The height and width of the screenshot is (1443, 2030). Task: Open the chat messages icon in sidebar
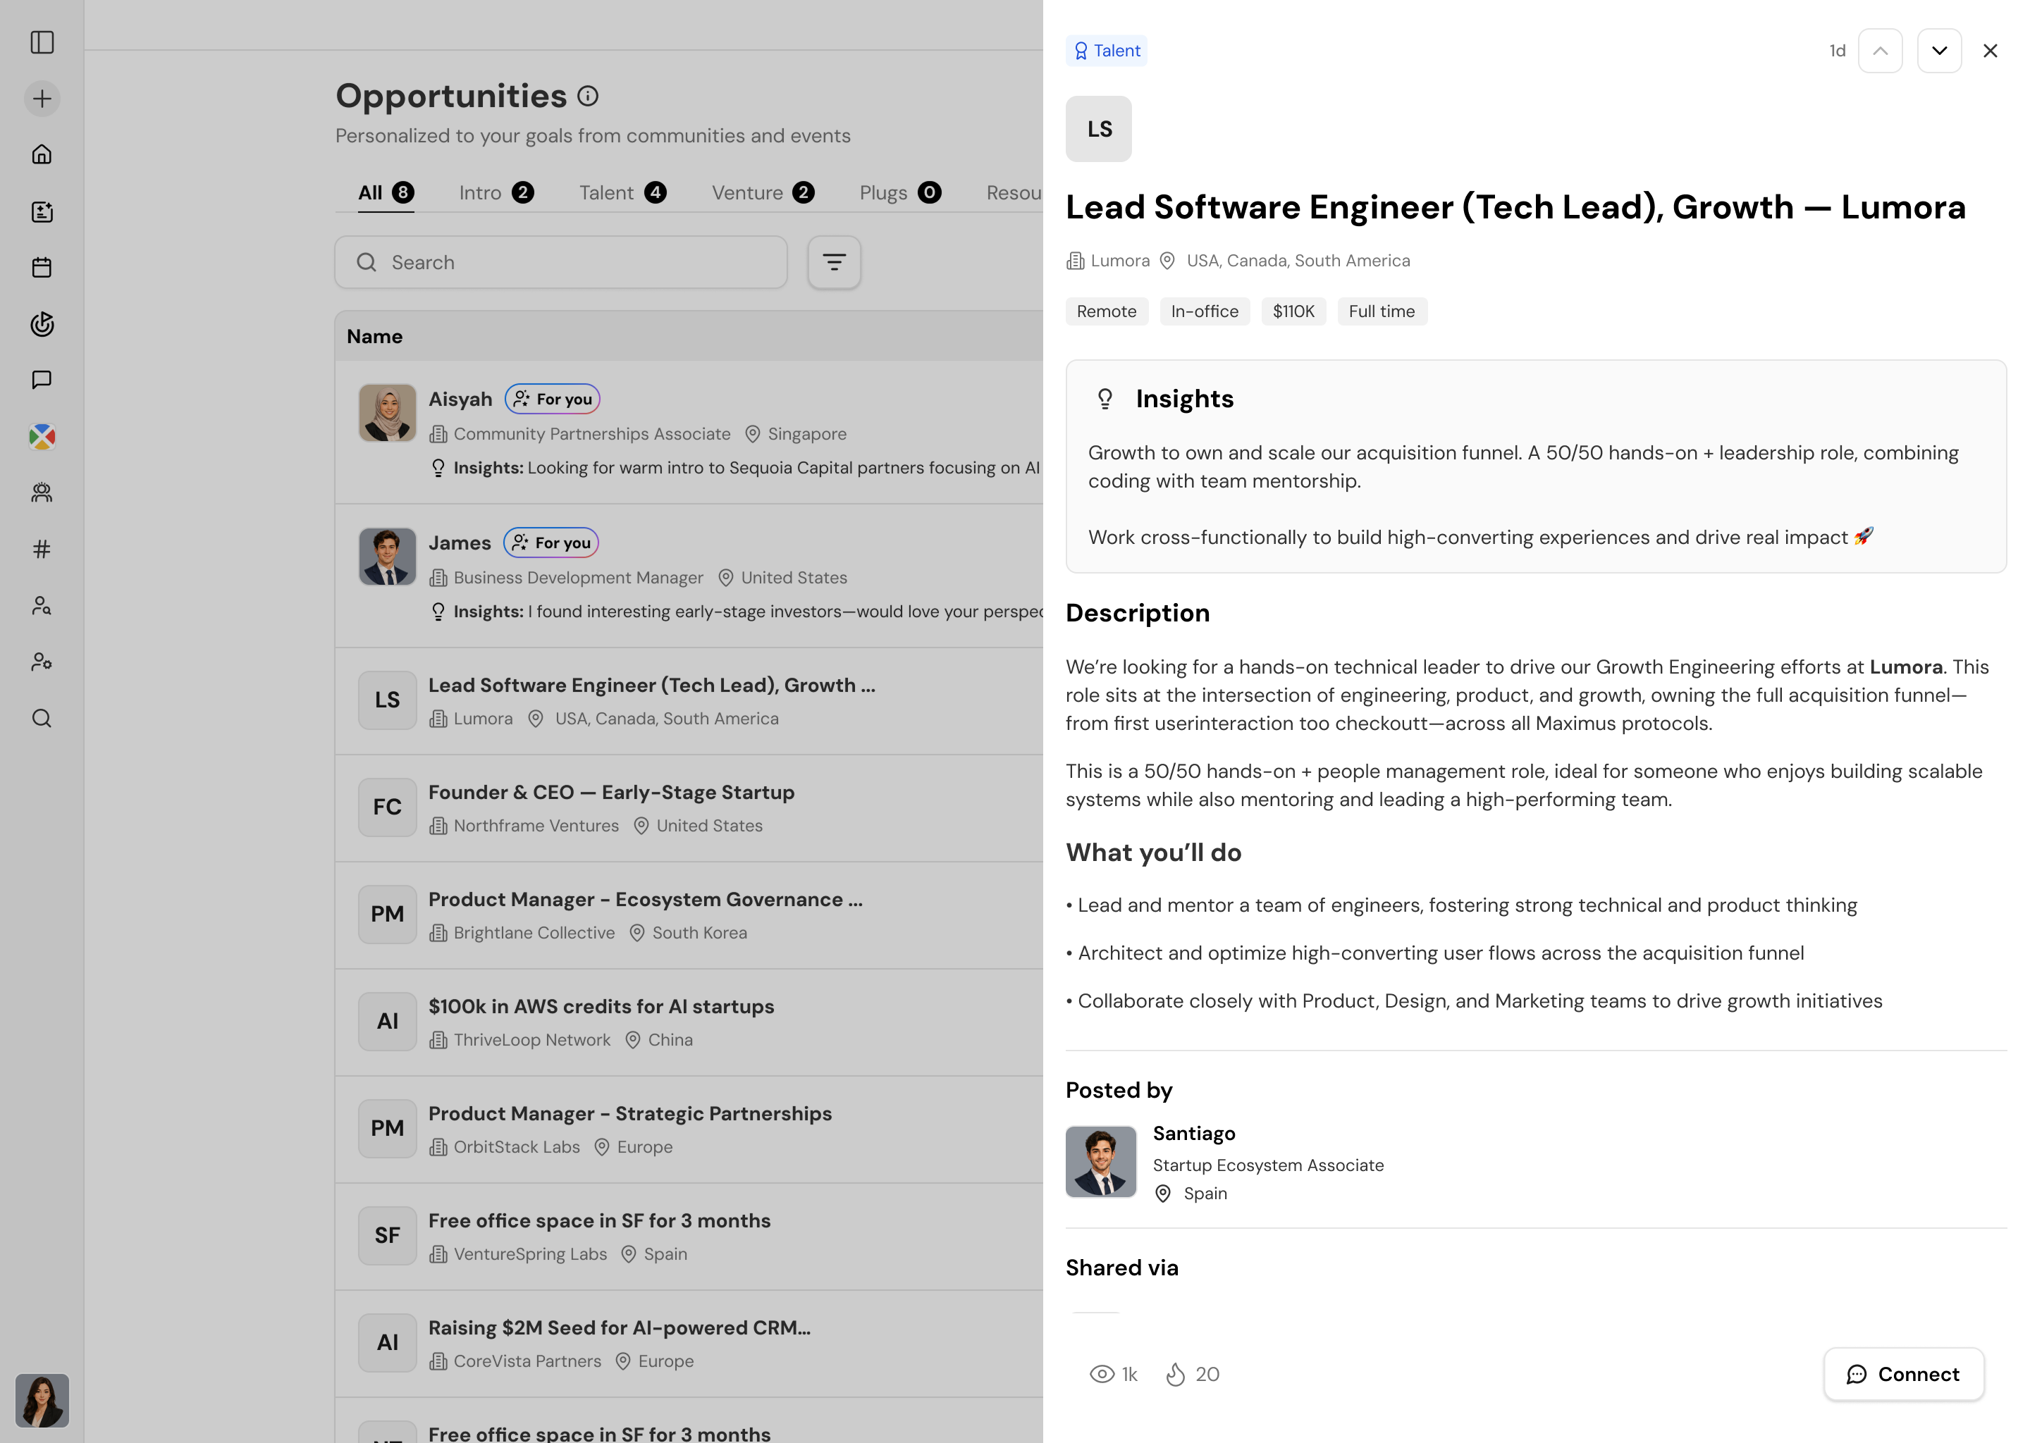click(42, 380)
